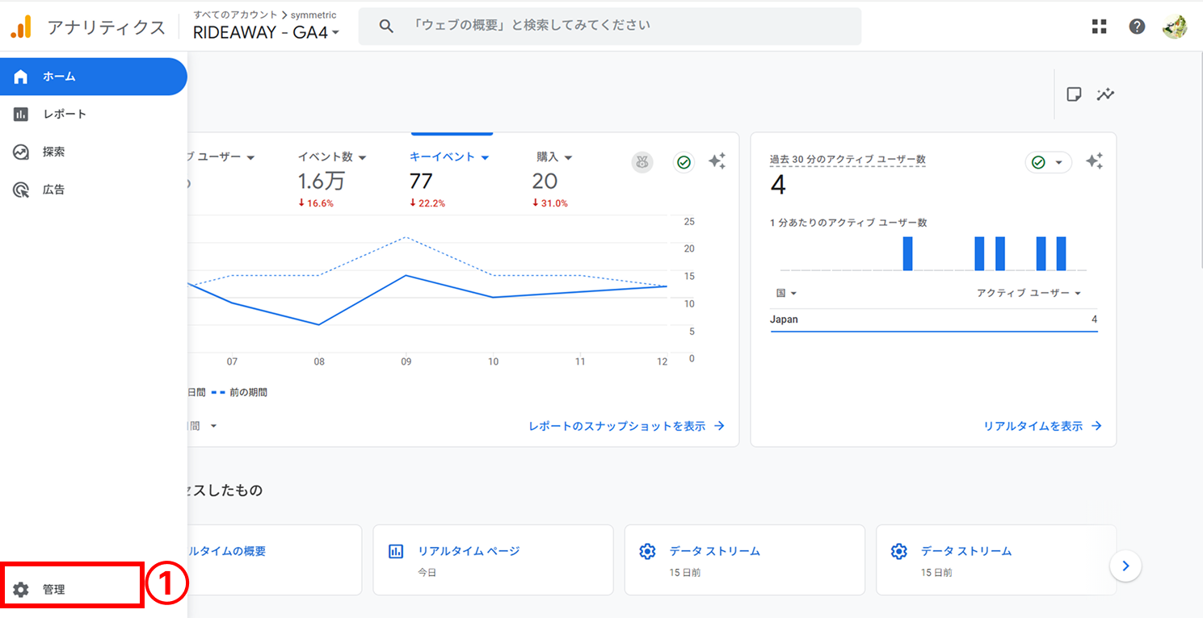This screenshot has height=618, width=1203.
Task: Open the リアルタイム ページ card
Action: [493, 560]
